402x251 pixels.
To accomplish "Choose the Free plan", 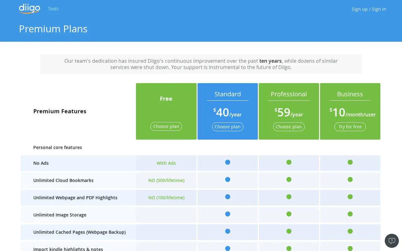I will [x=166, y=126].
